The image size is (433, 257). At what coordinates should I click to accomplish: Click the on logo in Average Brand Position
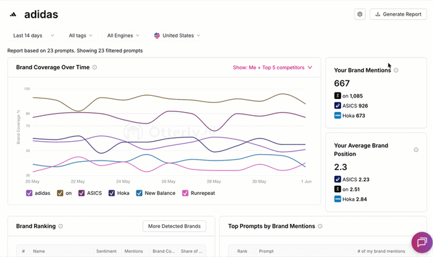pyautogui.click(x=337, y=189)
